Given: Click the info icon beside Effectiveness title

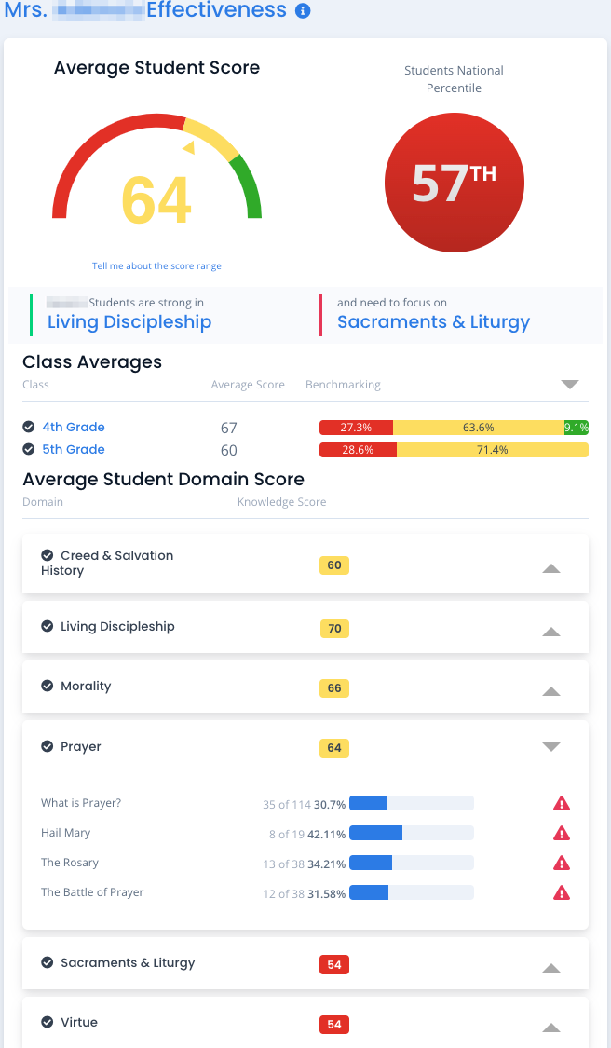Looking at the screenshot, I should pos(303,10).
